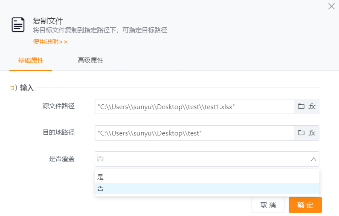
Task: Focus the 目的地路径 text field
Action: 194,133
